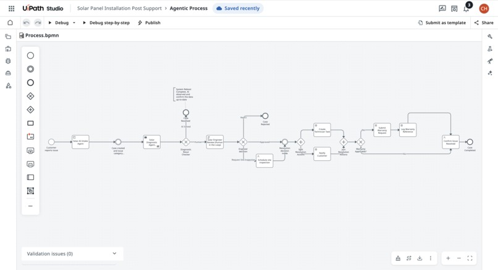Click the Share button
This screenshot has height=270, width=498.
click(484, 23)
